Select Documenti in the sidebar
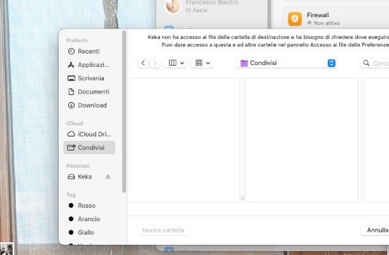389x255 pixels. (89, 92)
